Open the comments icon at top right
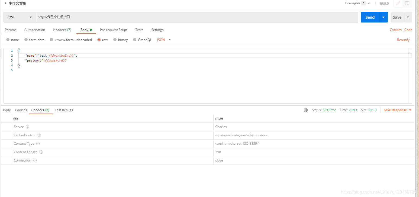419x197 pixels. 407,3
